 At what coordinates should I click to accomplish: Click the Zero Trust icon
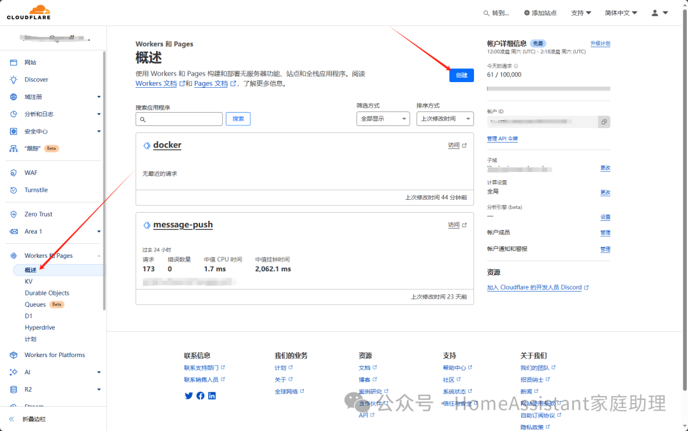click(13, 215)
